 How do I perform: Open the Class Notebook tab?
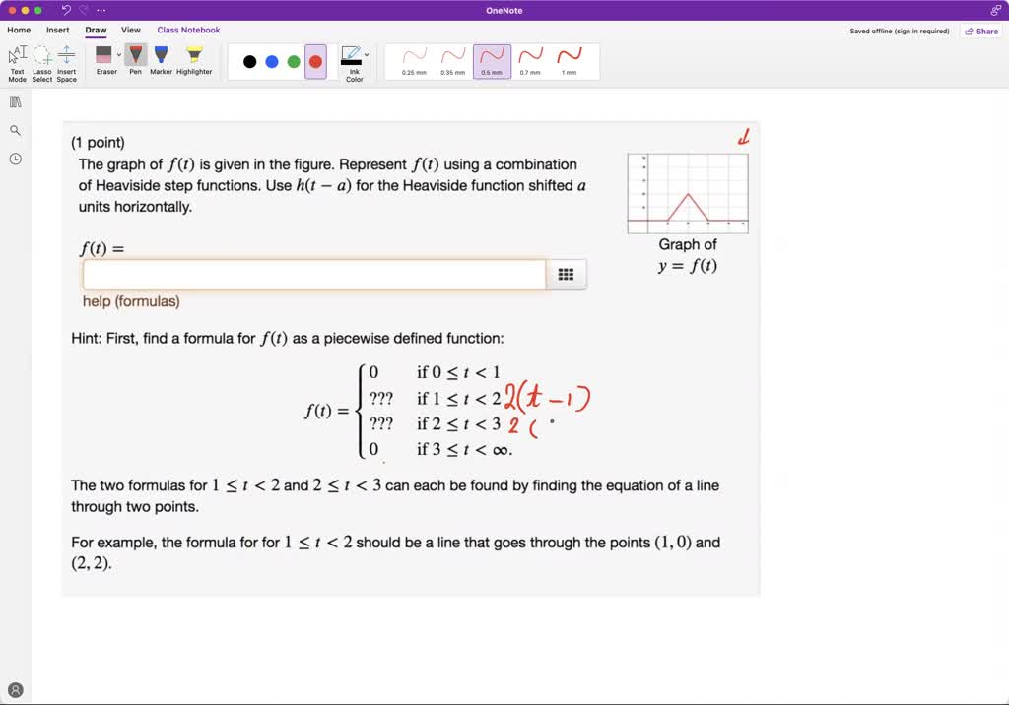click(187, 30)
